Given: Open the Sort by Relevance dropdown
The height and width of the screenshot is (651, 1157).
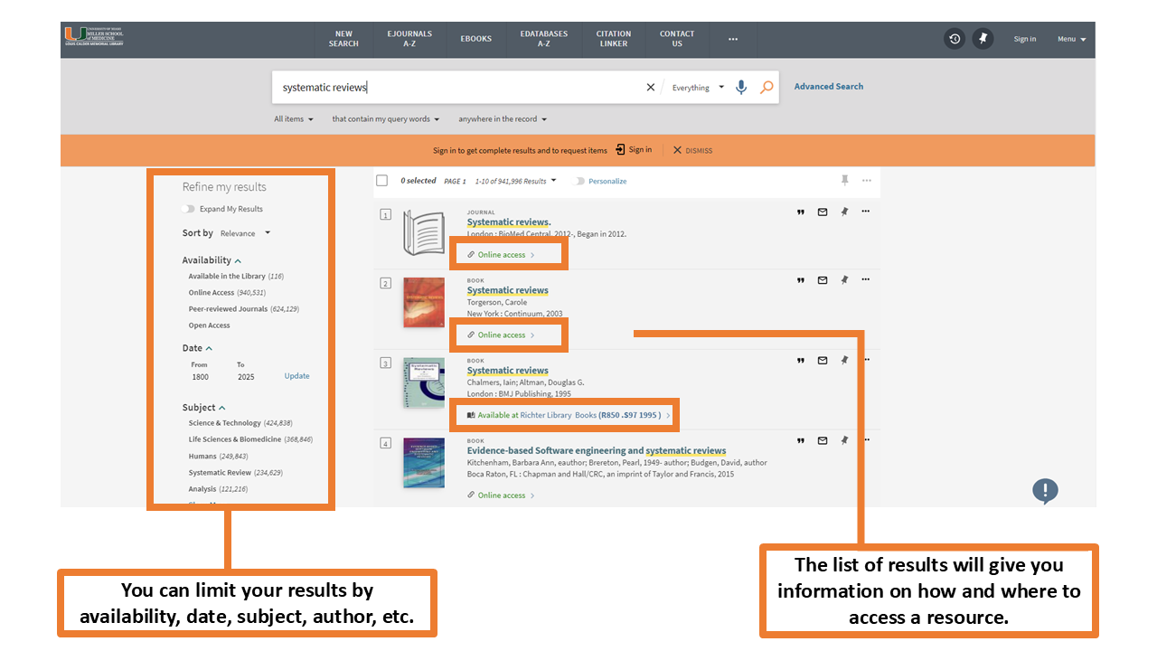Looking at the screenshot, I should click(245, 233).
